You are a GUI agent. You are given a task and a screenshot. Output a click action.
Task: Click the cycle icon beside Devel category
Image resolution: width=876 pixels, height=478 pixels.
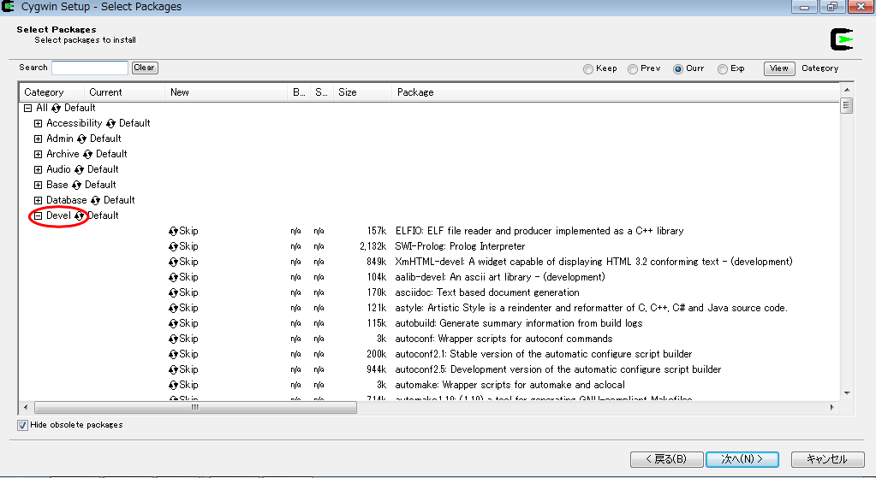(80, 215)
